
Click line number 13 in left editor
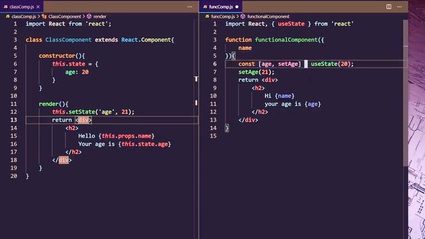13,119
